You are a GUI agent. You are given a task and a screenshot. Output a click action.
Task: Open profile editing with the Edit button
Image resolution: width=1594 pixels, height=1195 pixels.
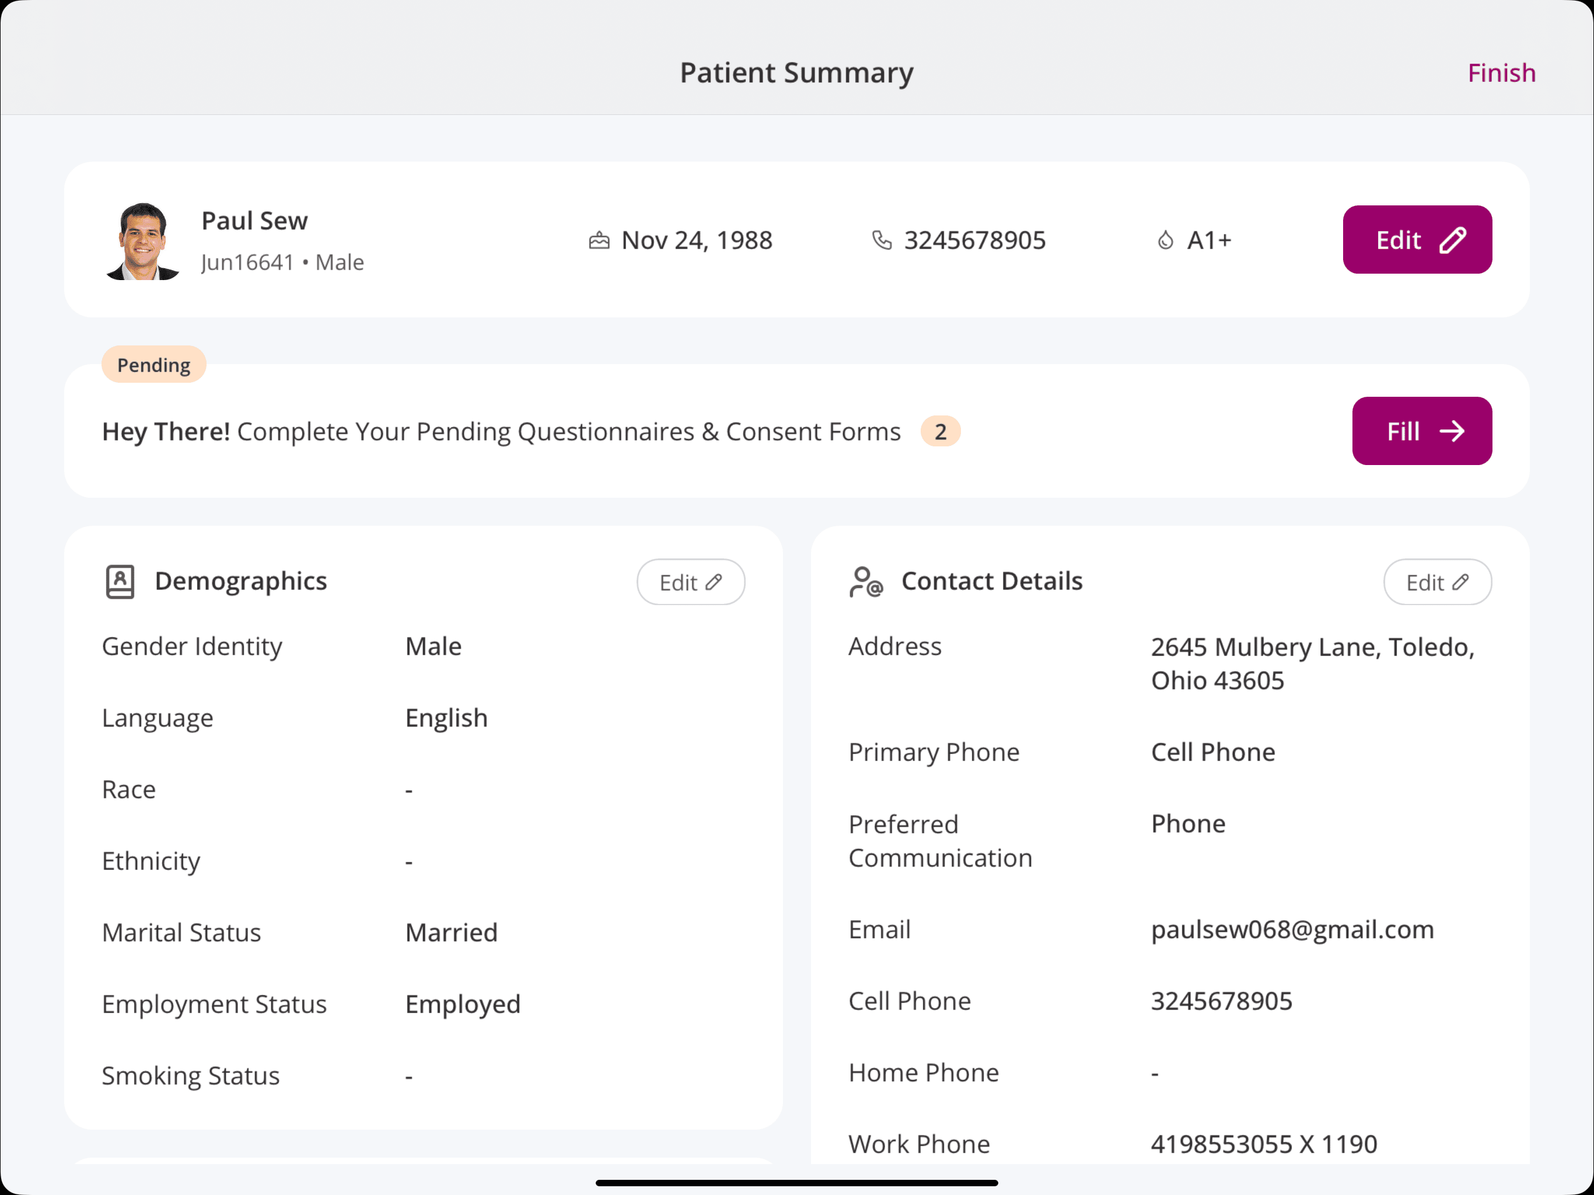1417,239
